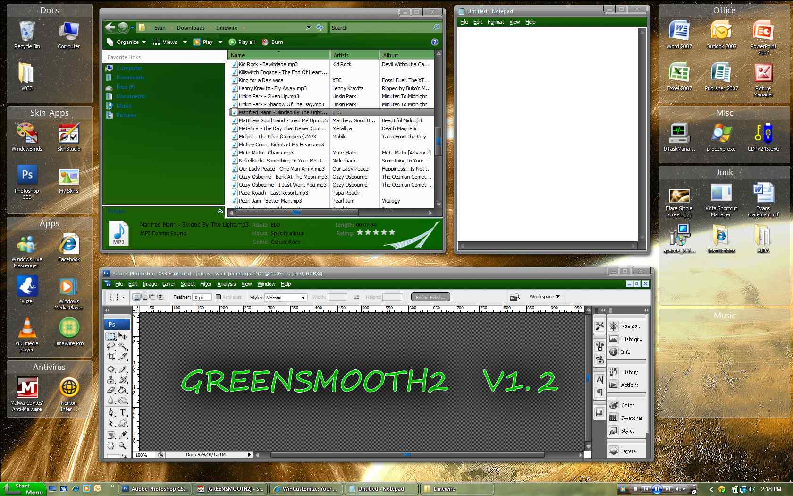
Task: Open the Histogram panel
Action: 626,339
